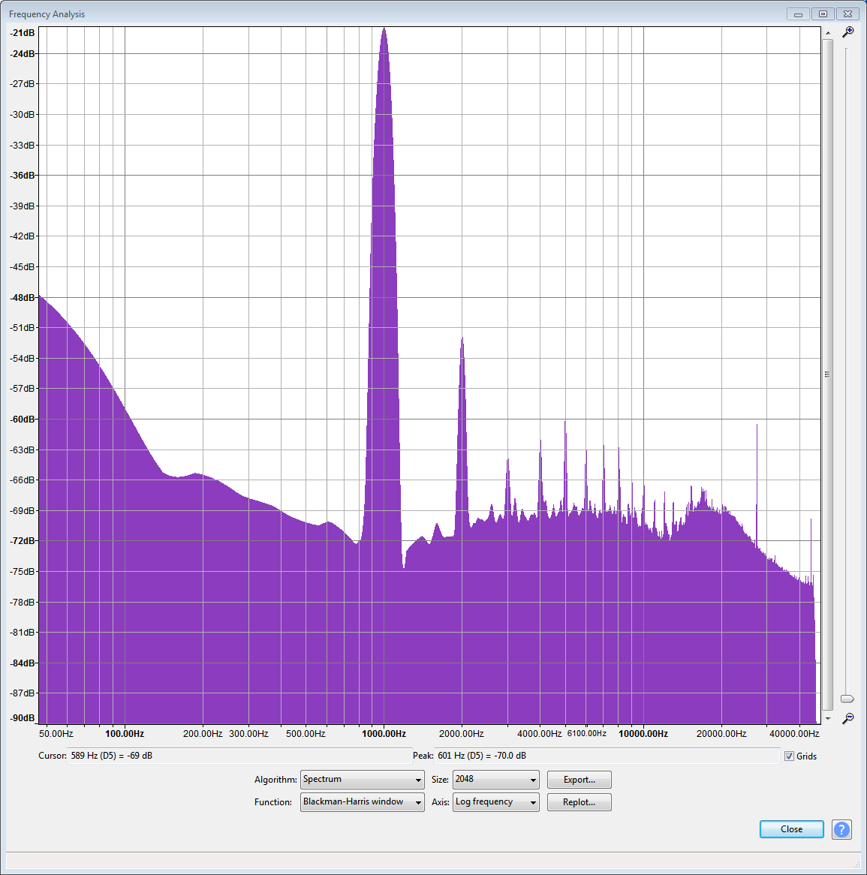Click the zoom in magnifier icon
The image size is (867, 875).
[847, 32]
